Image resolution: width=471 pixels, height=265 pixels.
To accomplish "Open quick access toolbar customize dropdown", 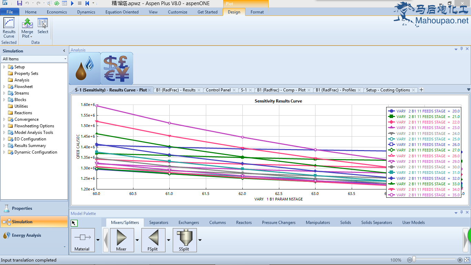I will tap(93, 3).
